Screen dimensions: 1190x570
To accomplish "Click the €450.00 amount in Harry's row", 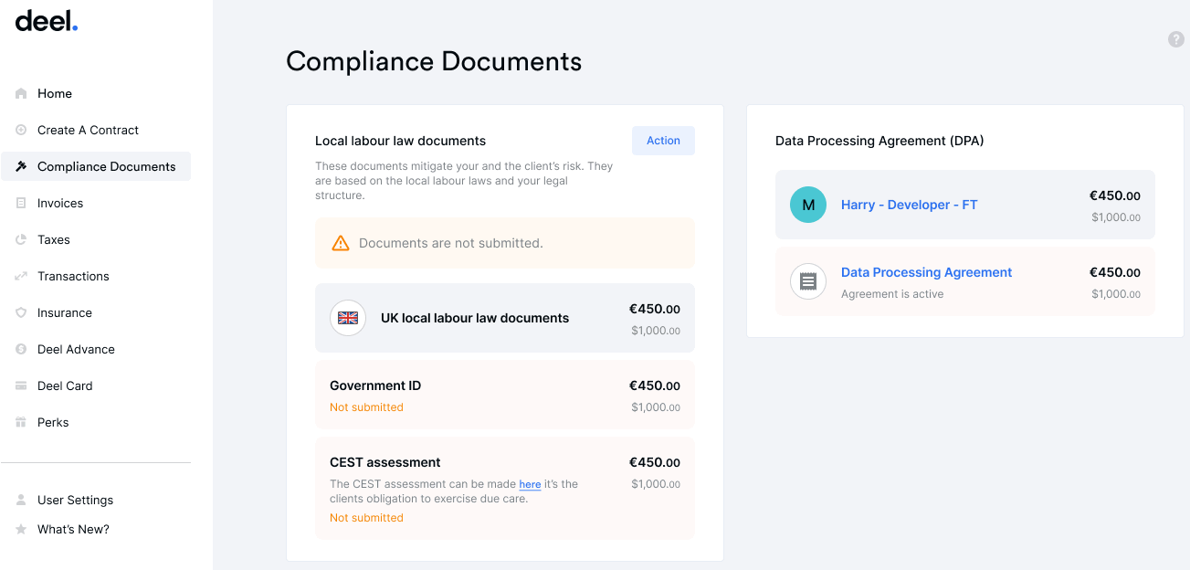I will (x=1115, y=195).
